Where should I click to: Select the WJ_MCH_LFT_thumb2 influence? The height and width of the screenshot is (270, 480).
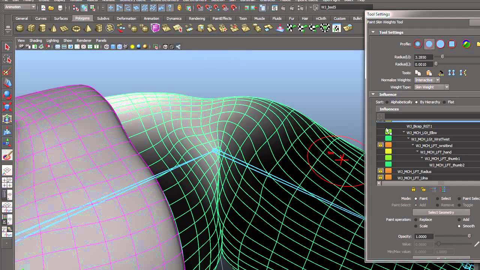coord(447,165)
